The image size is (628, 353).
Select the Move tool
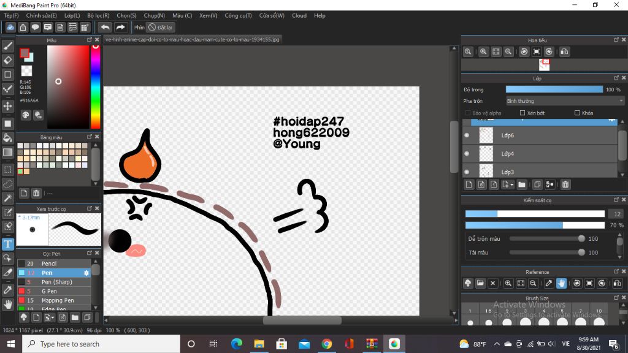point(7,106)
